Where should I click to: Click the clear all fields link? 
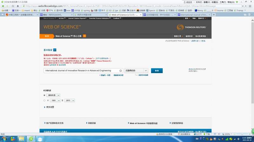(118, 75)
